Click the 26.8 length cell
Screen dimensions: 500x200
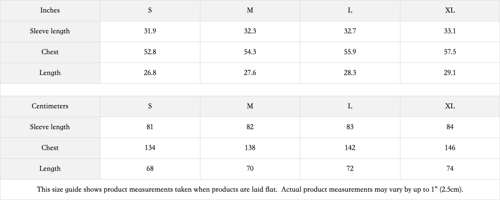[x=149, y=73]
